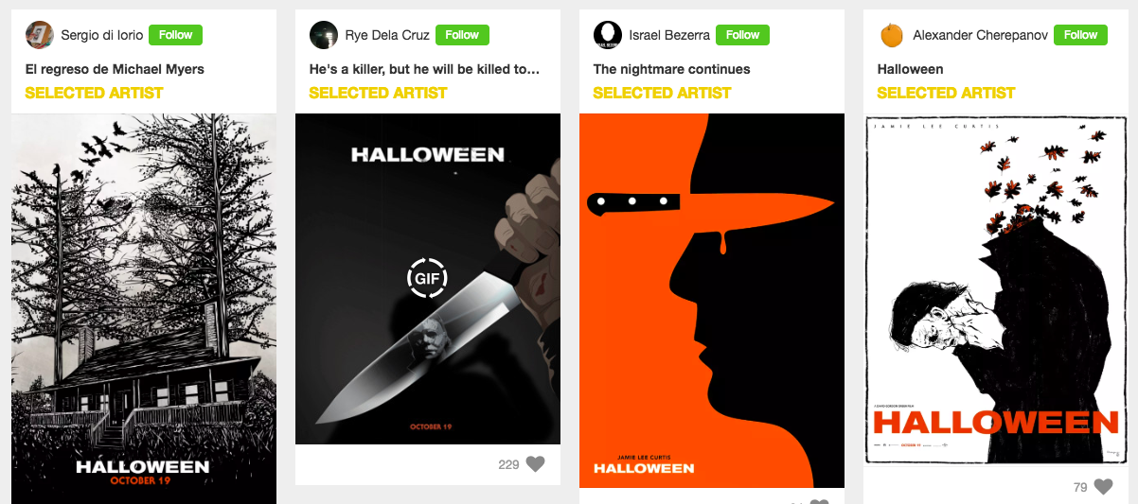This screenshot has width=1138, height=504.
Task: Open Sergio di Iorio's profile name link
Action: pyautogui.click(x=102, y=35)
